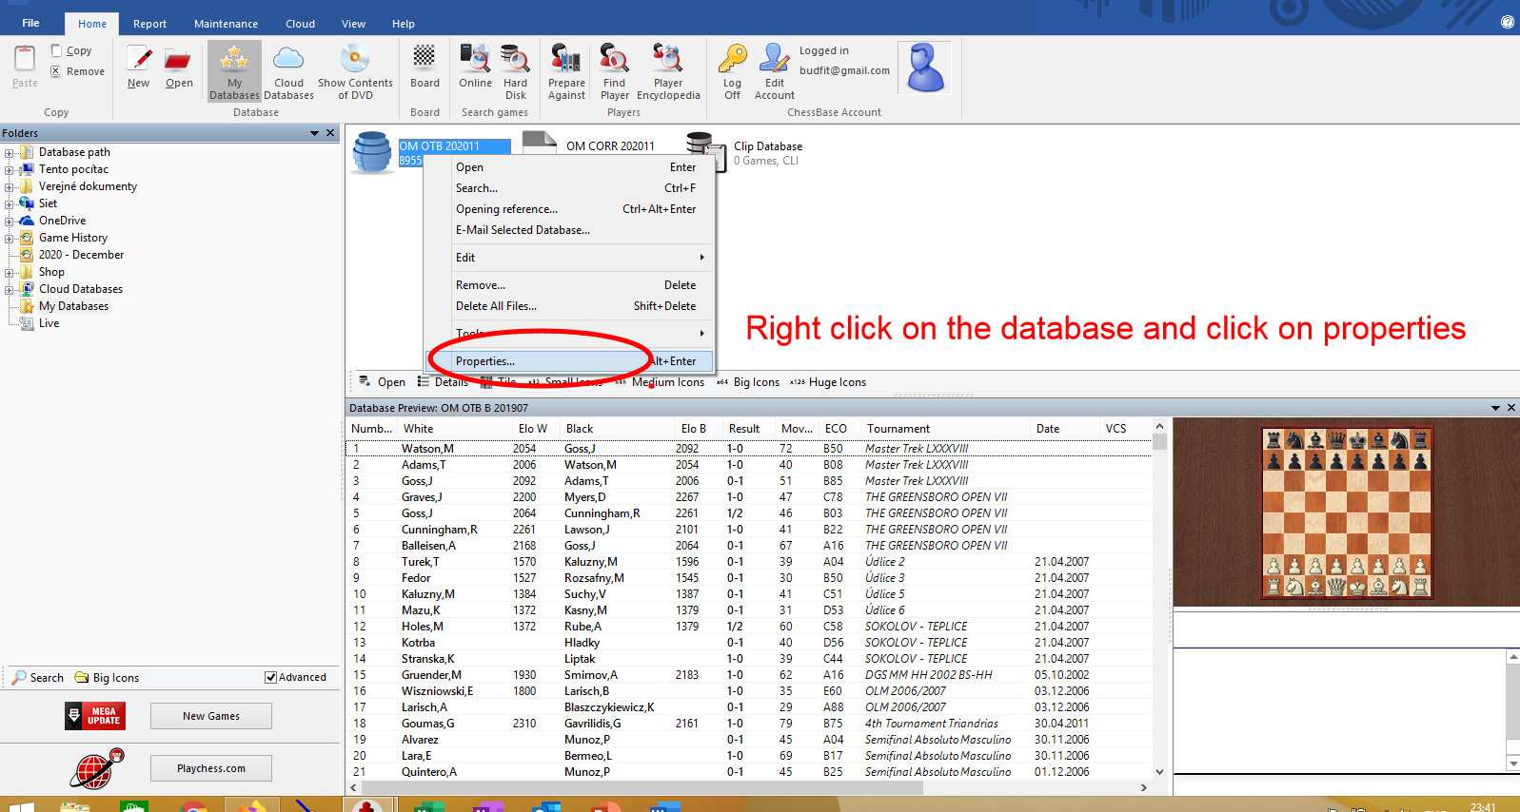Select the Live tree item
The height and width of the screenshot is (812, 1520).
coord(49,323)
